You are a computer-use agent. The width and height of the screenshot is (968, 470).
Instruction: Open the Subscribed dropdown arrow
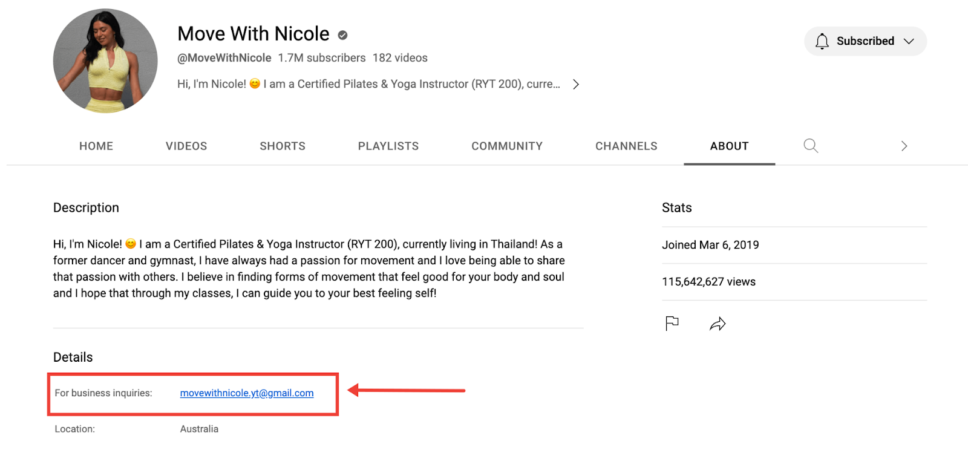[x=909, y=41]
